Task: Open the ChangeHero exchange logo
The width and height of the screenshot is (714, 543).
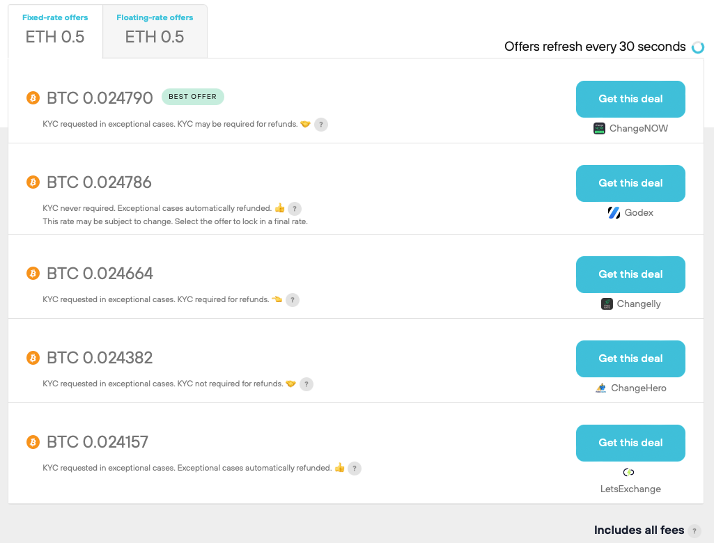Action: pos(600,388)
